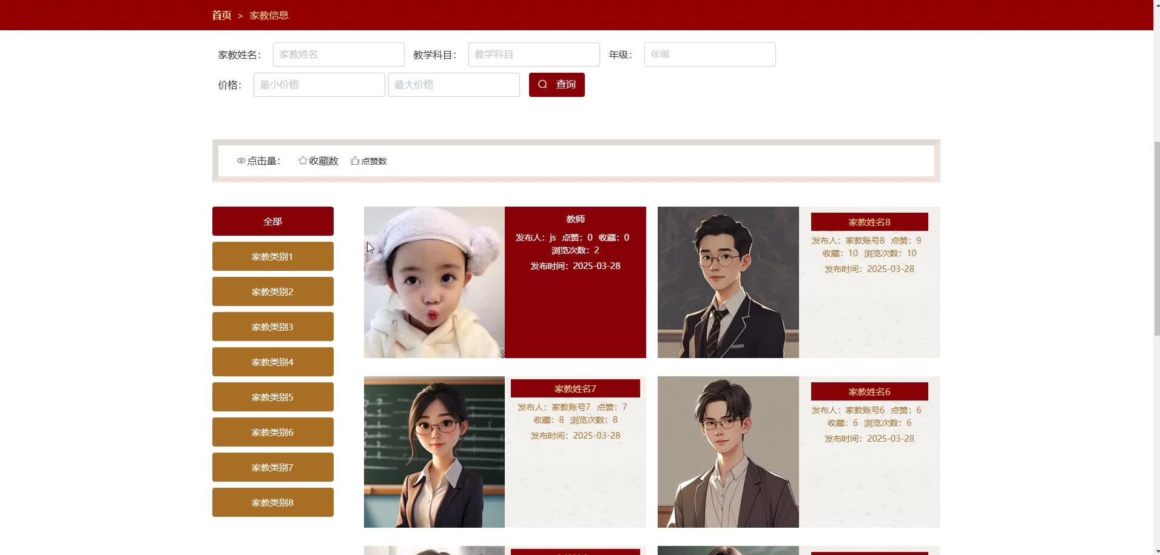Click 发布人: 家教账号8 text
The height and width of the screenshot is (555, 1160).
tap(848, 241)
